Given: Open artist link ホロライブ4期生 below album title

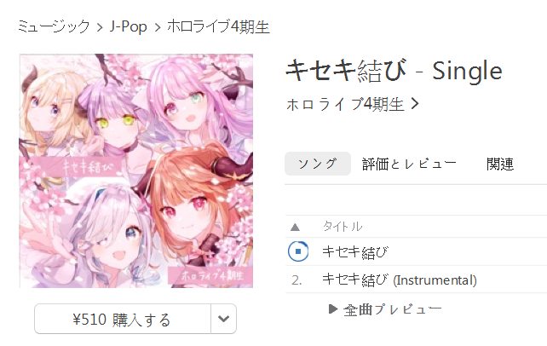Looking at the screenshot, I should tap(345, 104).
